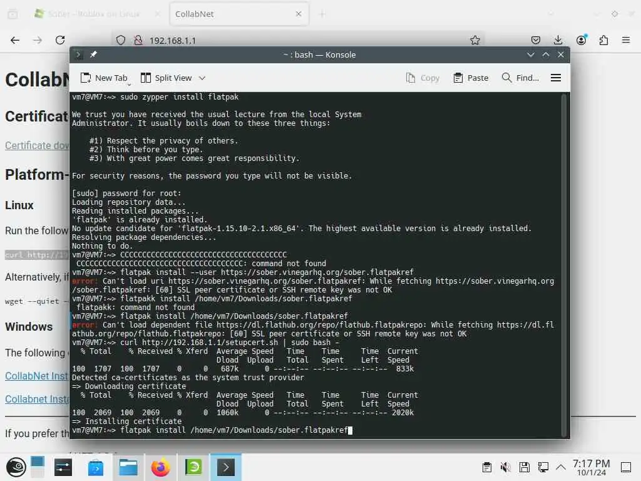This screenshot has height=481, width=641.
Task: Click the pin icon in Konsole titlebar
Action: [93, 54]
